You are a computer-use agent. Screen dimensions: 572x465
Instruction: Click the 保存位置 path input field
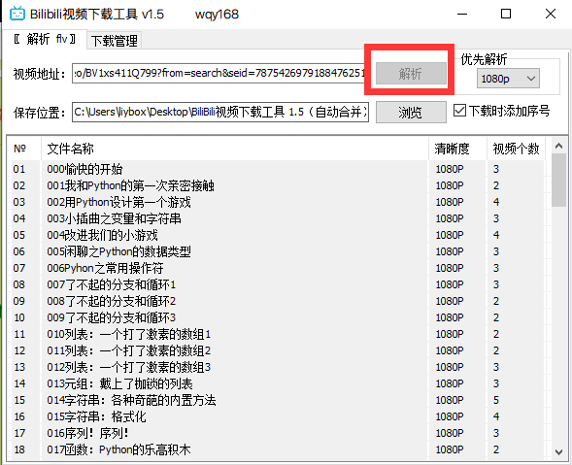pyautogui.click(x=220, y=112)
